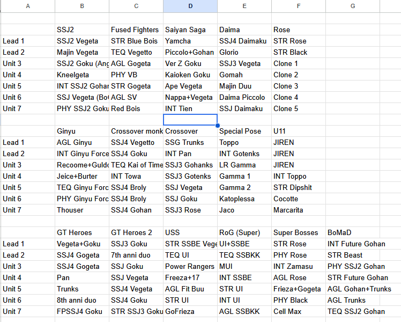Click the 'INT Towa' cell

click(x=136, y=176)
